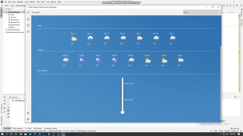This screenshot has width=243, height=136.
Task: Click Install PyQt5-stubs link in notification
Action: (211, 124)
